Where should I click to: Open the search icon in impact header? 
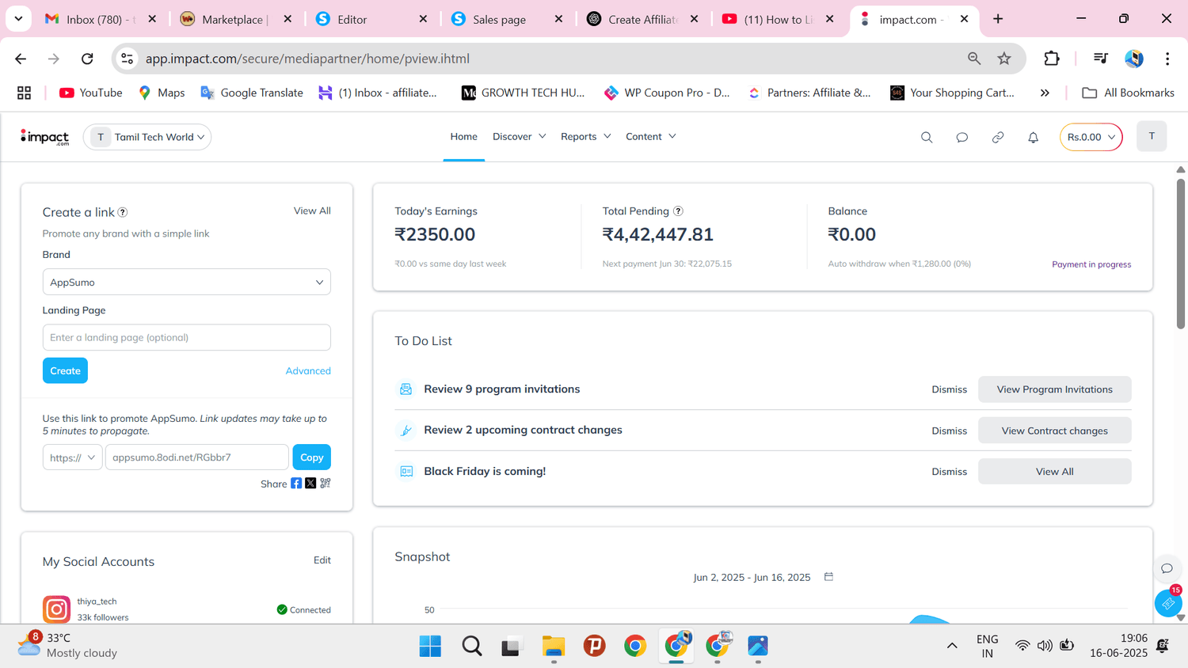(927, 137)
